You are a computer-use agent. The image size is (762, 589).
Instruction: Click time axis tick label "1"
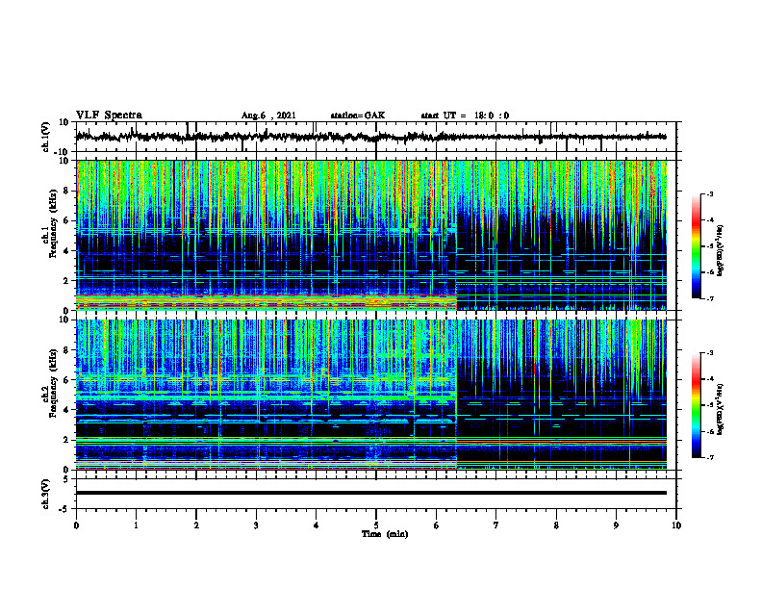136,525
